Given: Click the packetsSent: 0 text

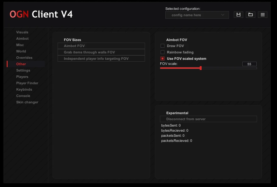Looking at the screenshot, I should (173, 135).
